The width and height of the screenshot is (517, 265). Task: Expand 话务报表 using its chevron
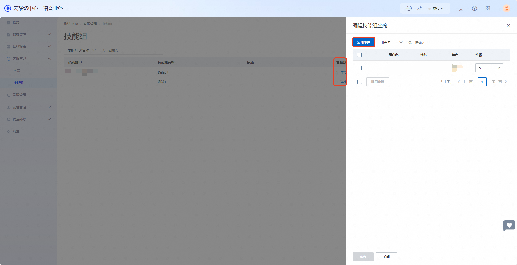point(49,47)
